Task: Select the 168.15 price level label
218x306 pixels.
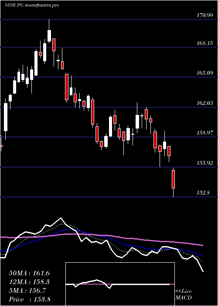Action: pyautogui.click(x=204, y=43)
